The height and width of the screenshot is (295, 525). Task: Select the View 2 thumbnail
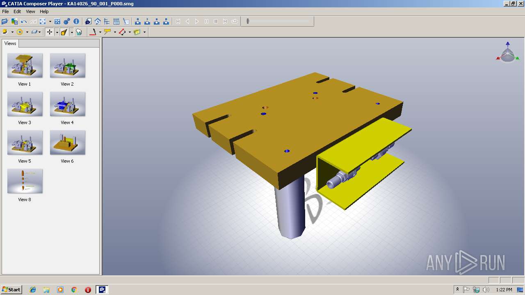pyautogui.click(x=67, y=66)
